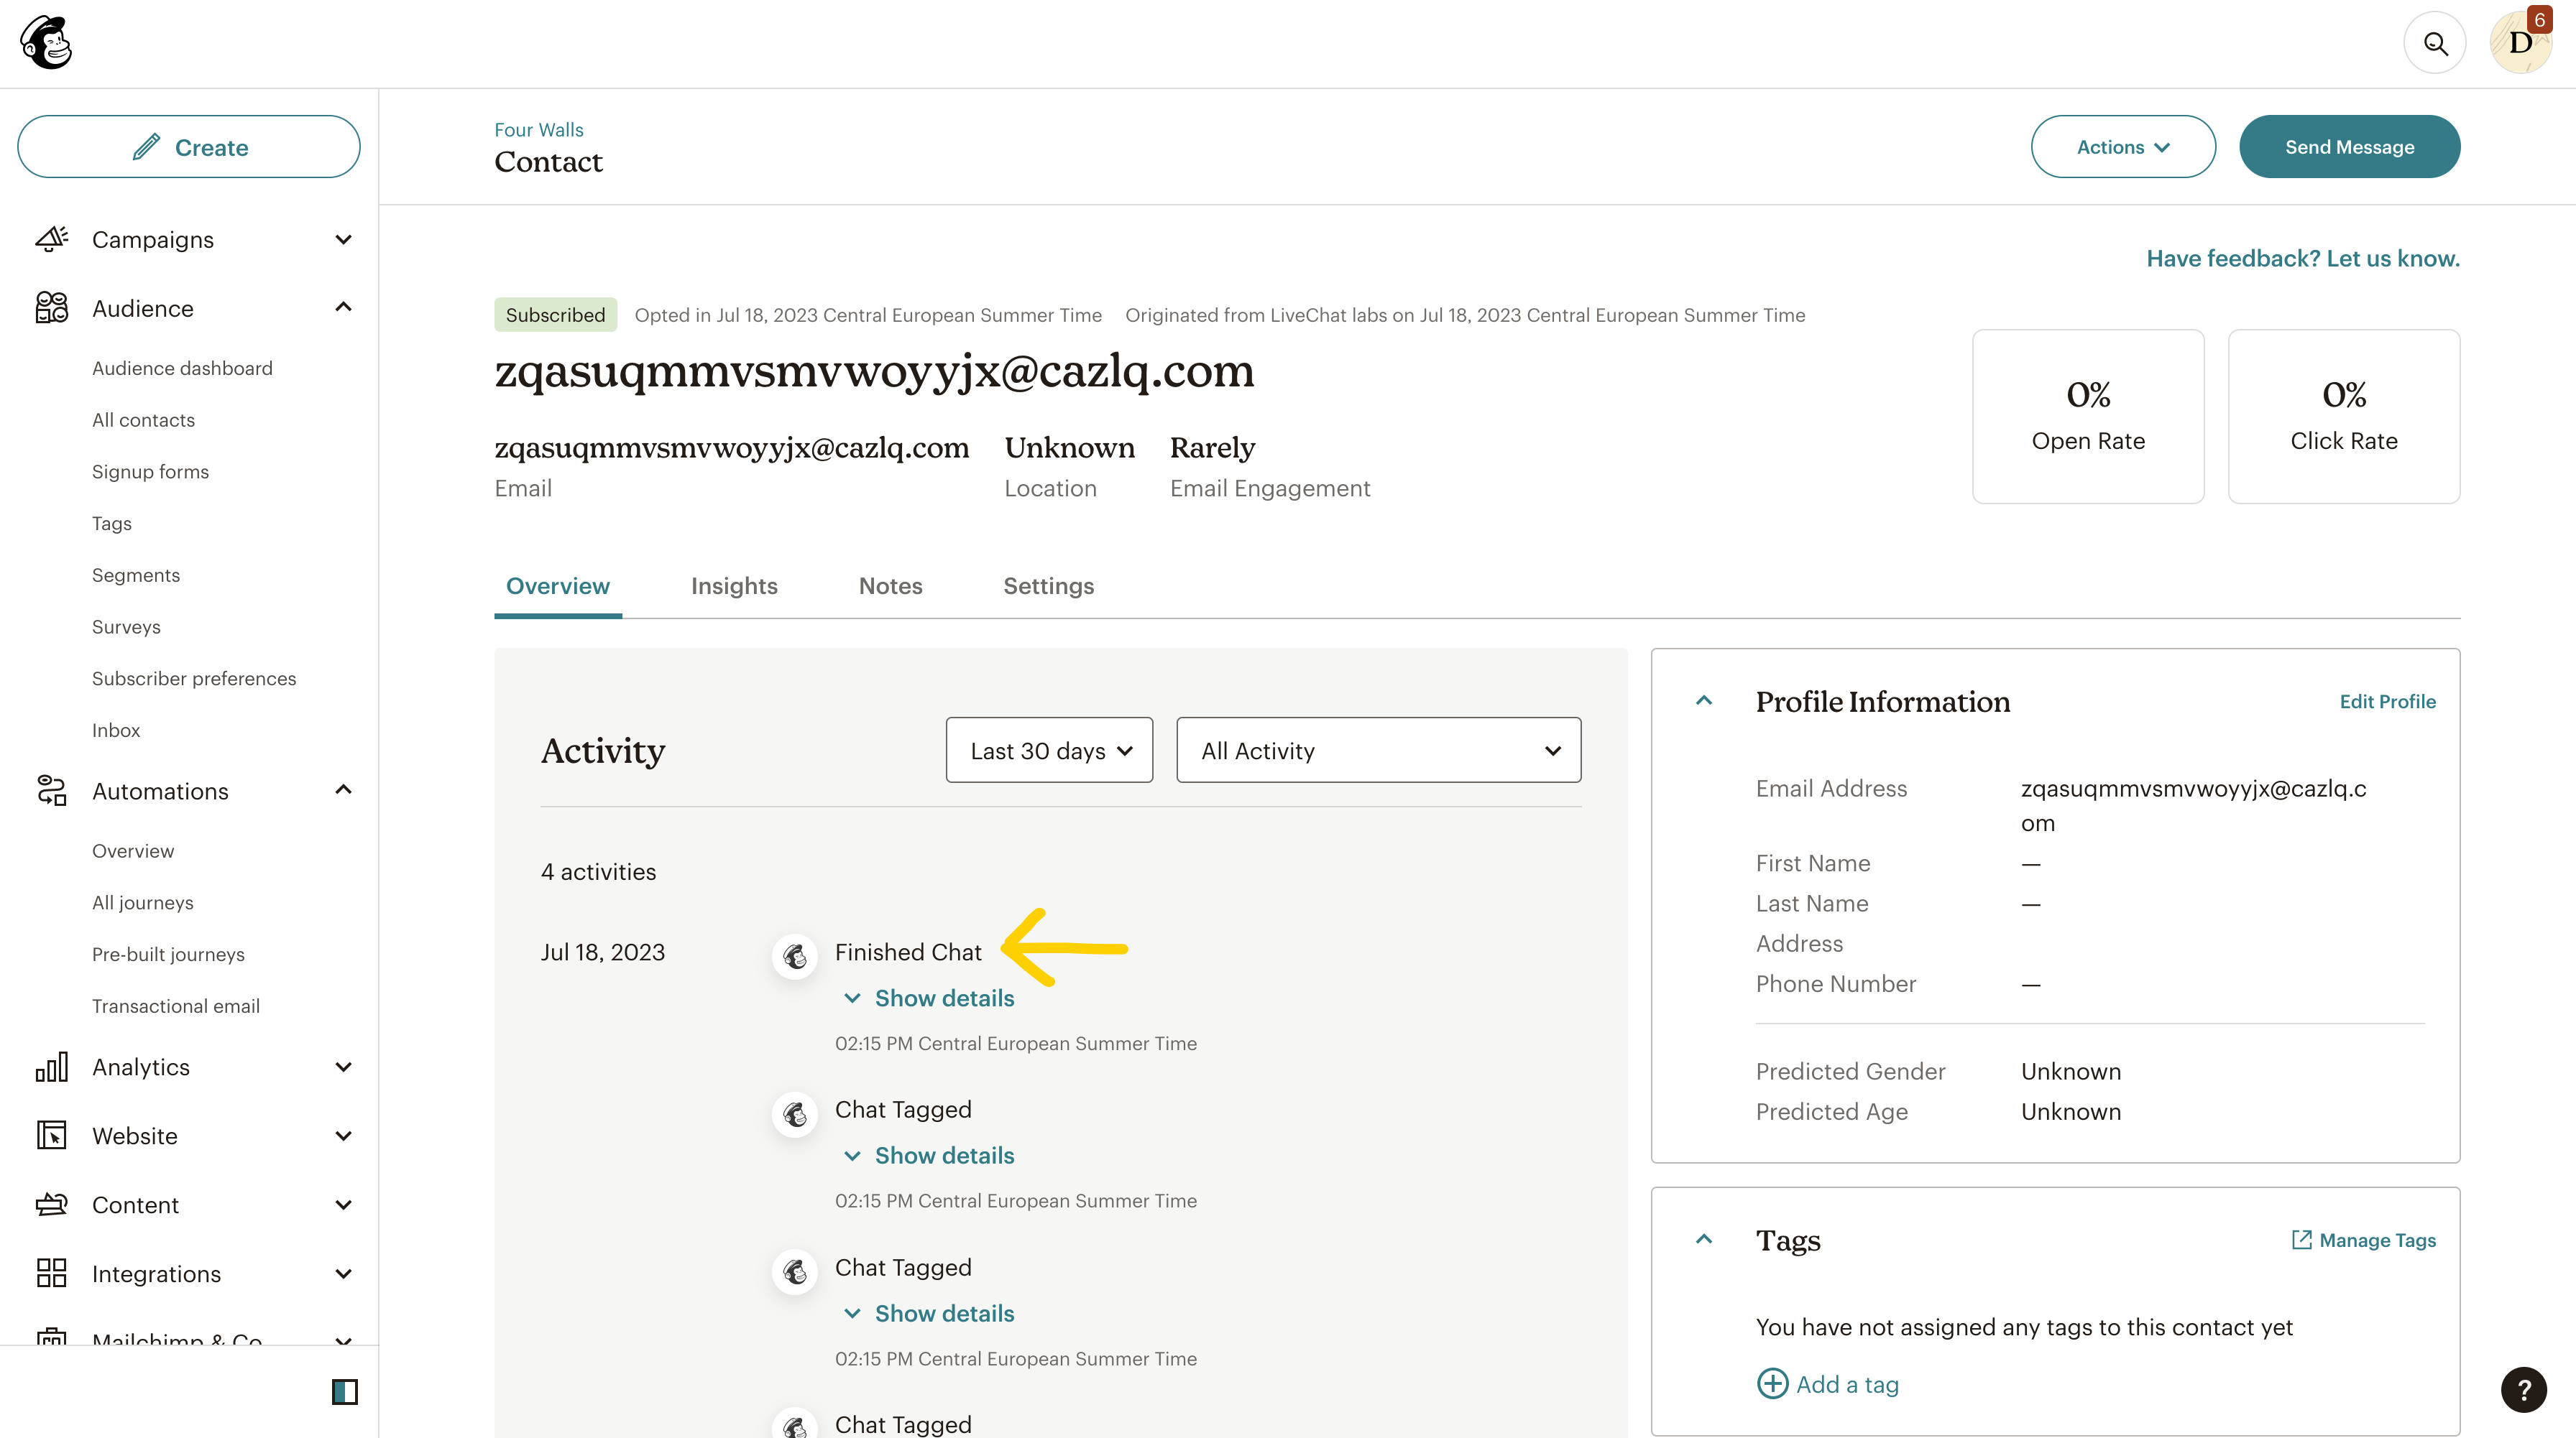The height and width of the screenshot is (1438, 2576).
Task: Open the Last 30 days dropdown
Action: (1049, 749)
